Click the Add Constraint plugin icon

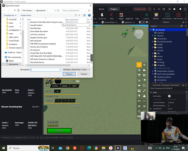pos(179,16)
